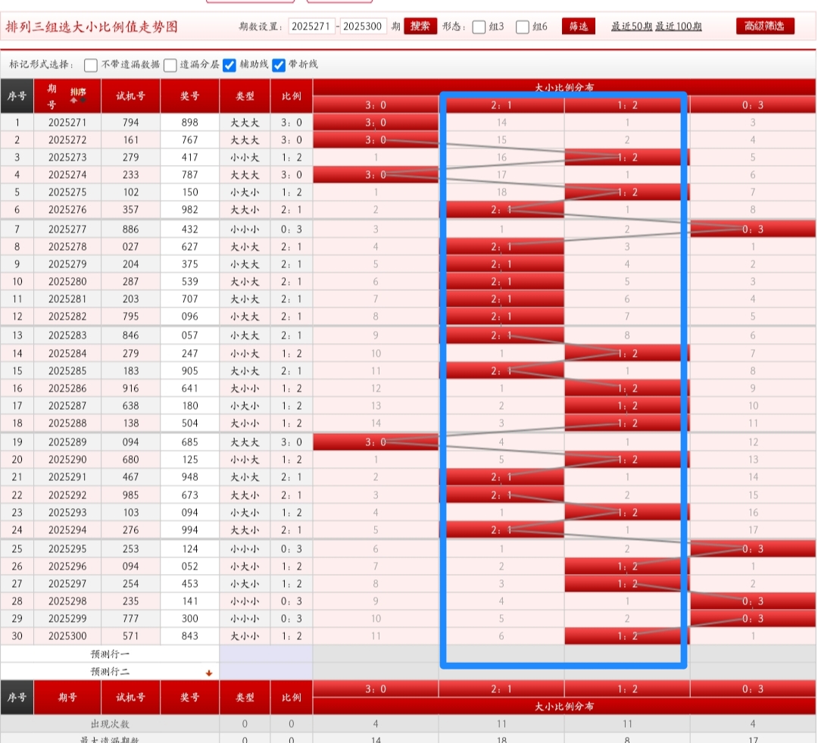This screenshot has width=818, height=743.
Task: Click the 排列三组选大小比例值走势图 page title
Action: pos(92,27)
